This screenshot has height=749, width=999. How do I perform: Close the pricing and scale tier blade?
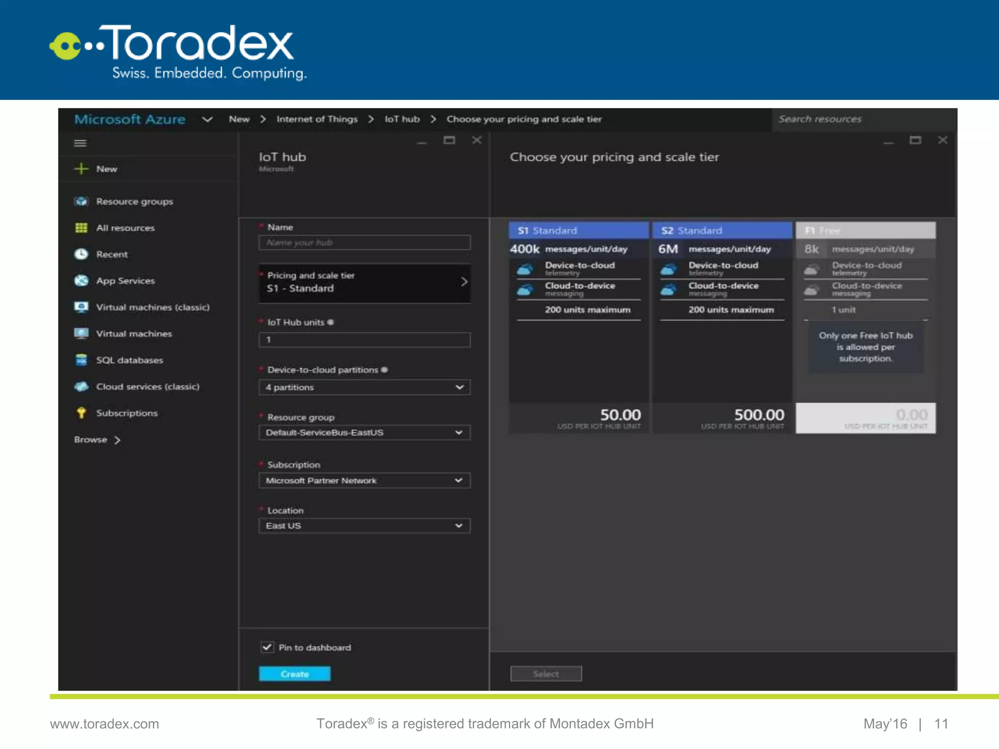pyautogui.click(x=942, y=140)
